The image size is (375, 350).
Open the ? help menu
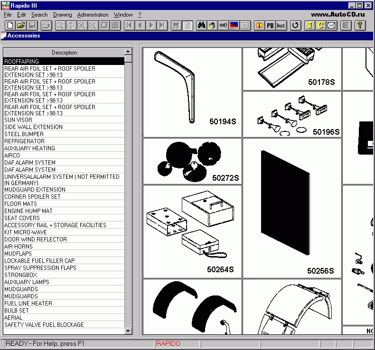[x=140, y=15]
